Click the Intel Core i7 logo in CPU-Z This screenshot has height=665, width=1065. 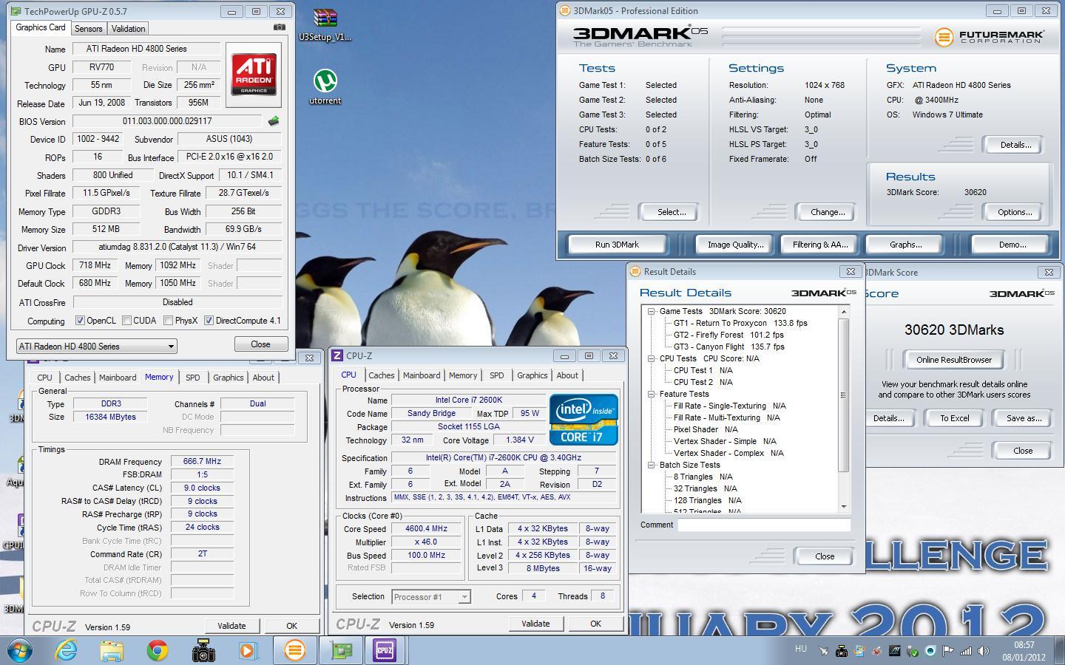584,420
